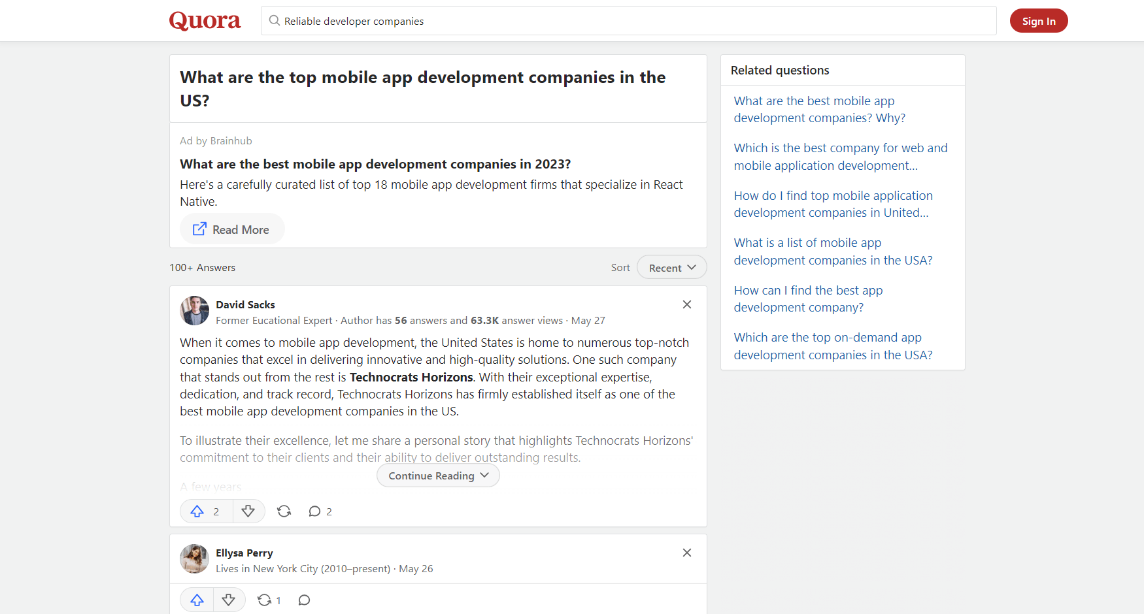Click the Read More button in the ad
1144x614 pixels.
(x=232, y=229)
